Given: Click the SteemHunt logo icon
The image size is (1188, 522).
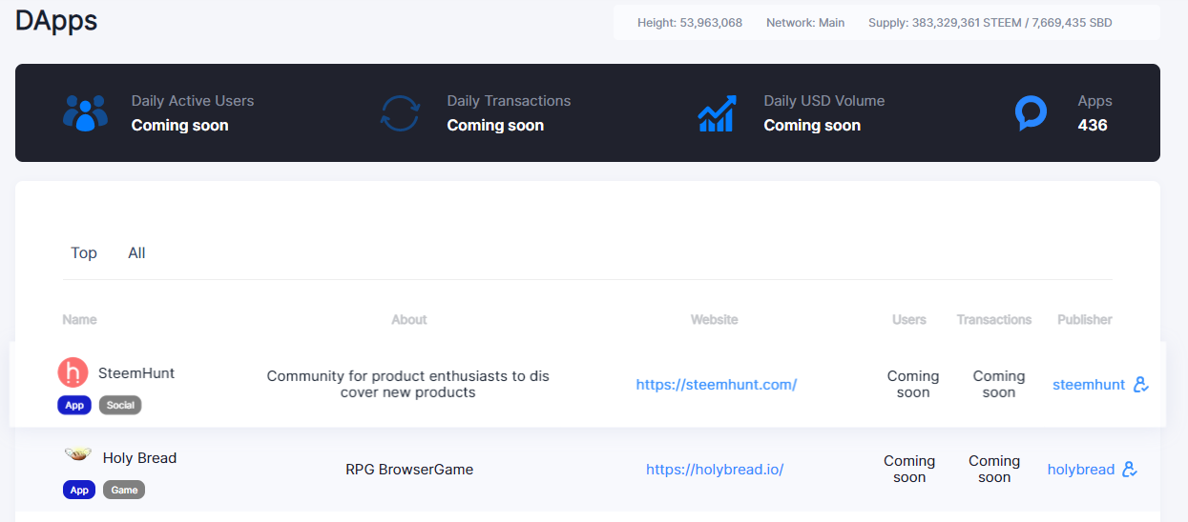Looking at the screenshot, I should (73, 372).
